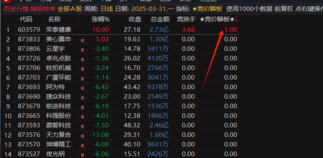Click the 历史行情.指标排序 title label
This screenshot has width=323, height=158.
coord(30,9)
